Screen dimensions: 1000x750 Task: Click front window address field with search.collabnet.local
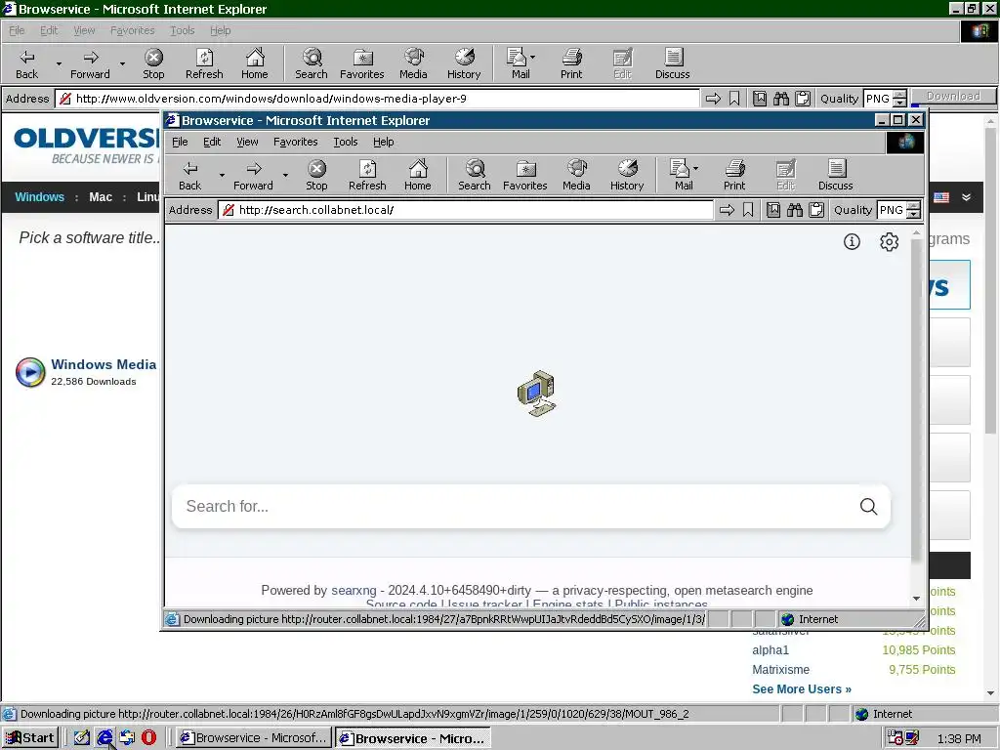pos(466,210)
